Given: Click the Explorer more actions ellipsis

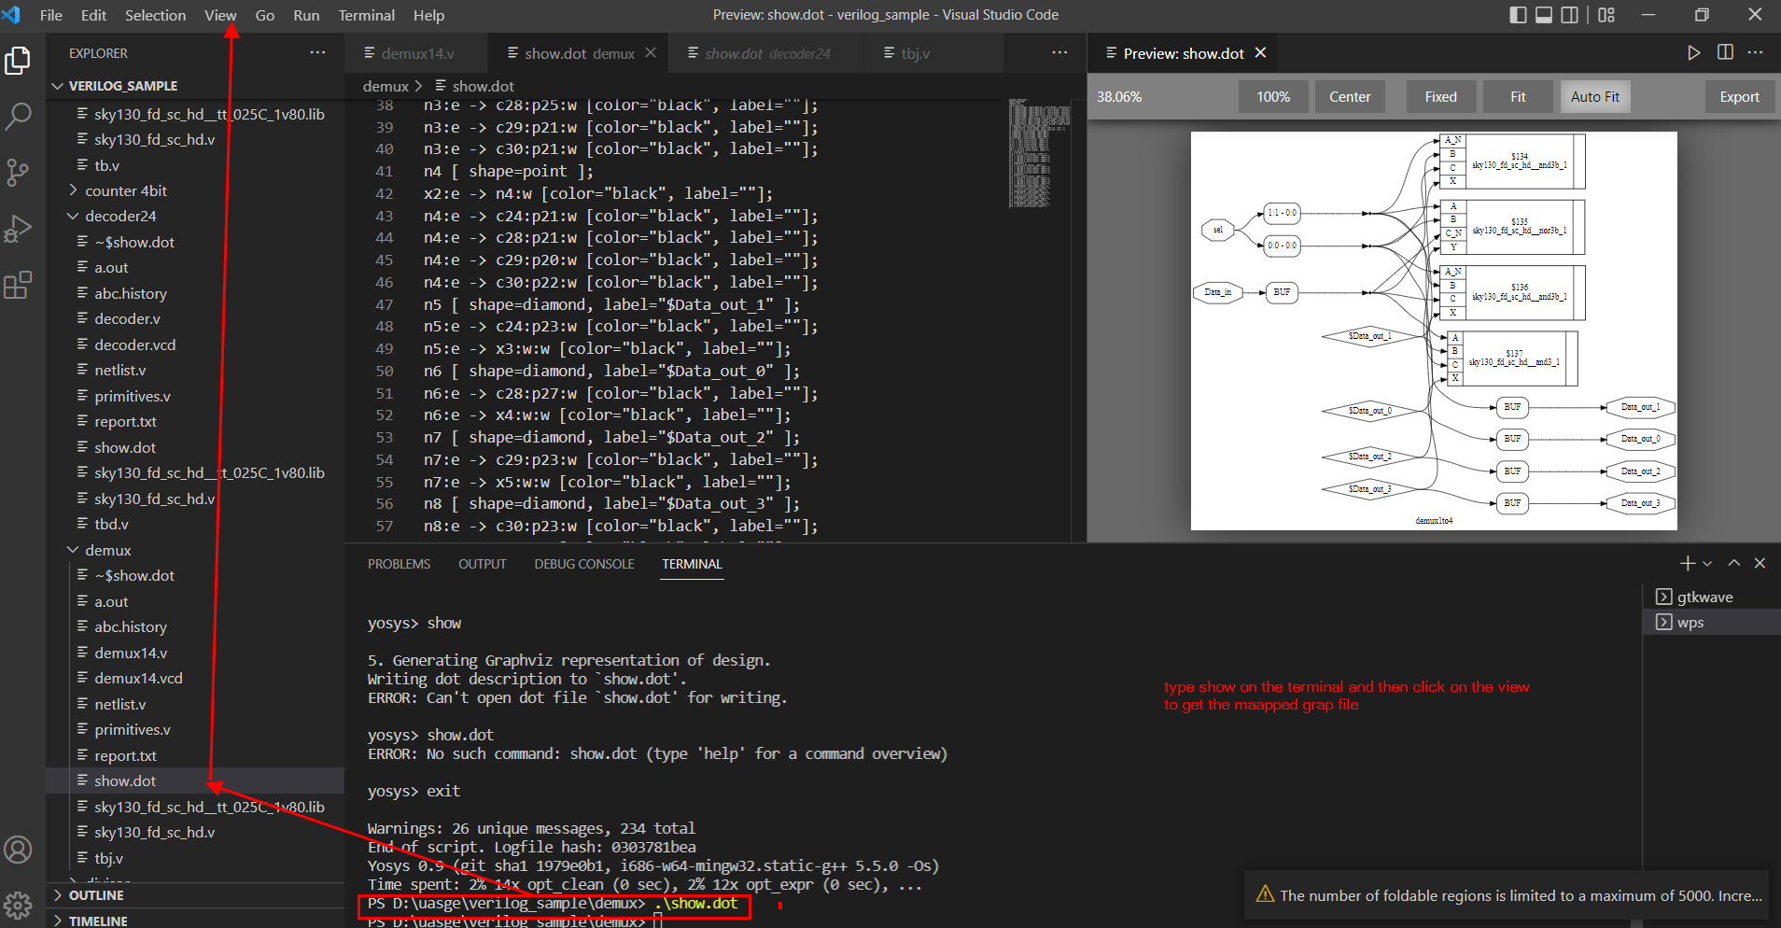Looking at the screenshot, I should 317,53.
